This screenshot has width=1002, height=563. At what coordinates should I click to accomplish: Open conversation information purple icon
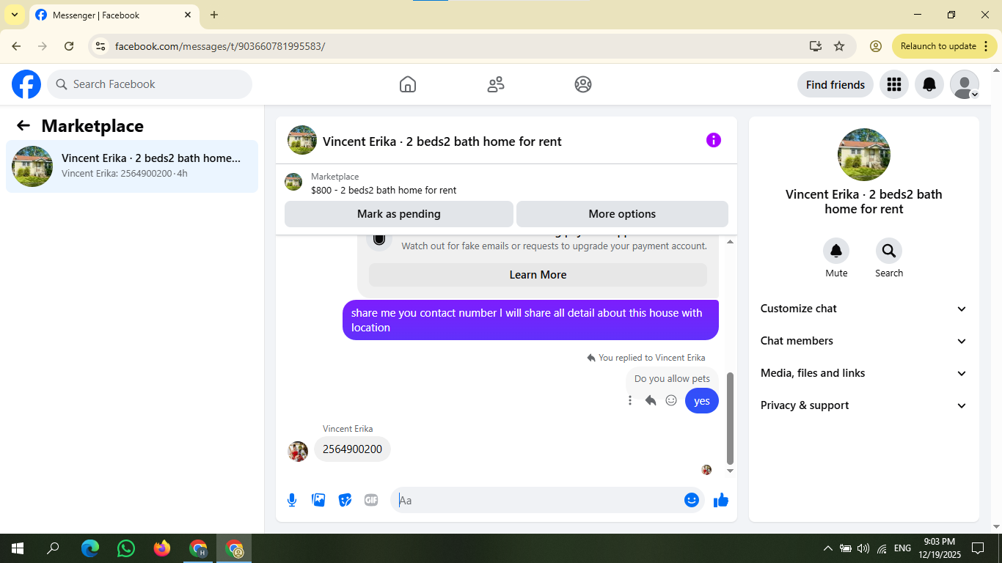(x=714, y=140)
